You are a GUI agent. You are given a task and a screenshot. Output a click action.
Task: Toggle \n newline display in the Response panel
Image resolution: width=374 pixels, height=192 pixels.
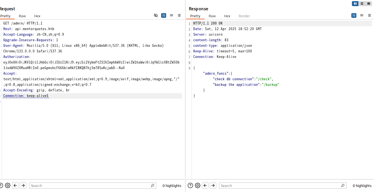click(362, 15)
